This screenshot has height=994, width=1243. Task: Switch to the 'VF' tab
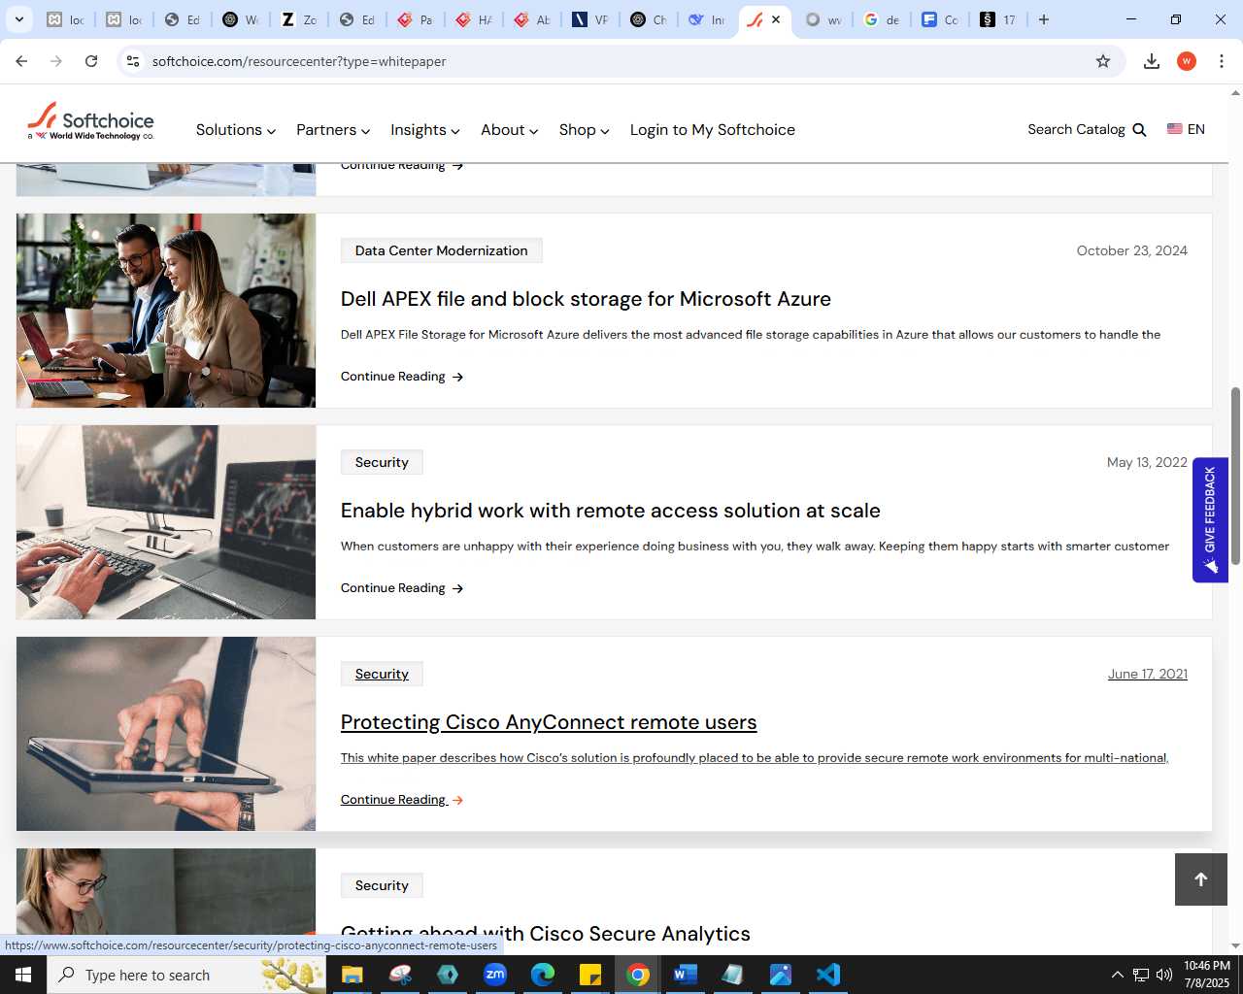[x=590, y=19]
